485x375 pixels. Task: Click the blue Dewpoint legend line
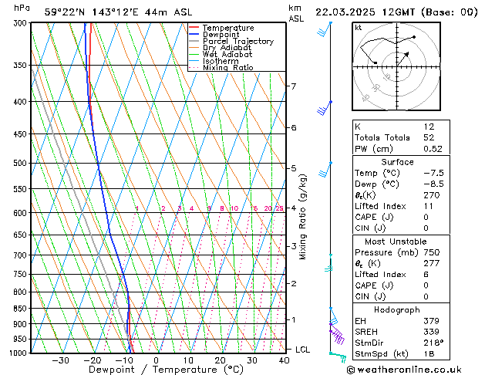click(194, 34)
